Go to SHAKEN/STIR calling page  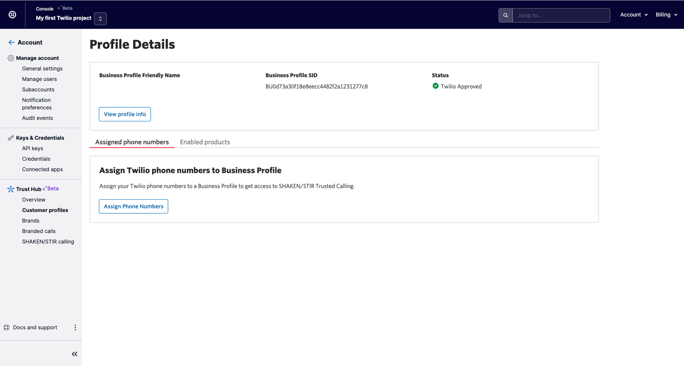pos(48,242)
